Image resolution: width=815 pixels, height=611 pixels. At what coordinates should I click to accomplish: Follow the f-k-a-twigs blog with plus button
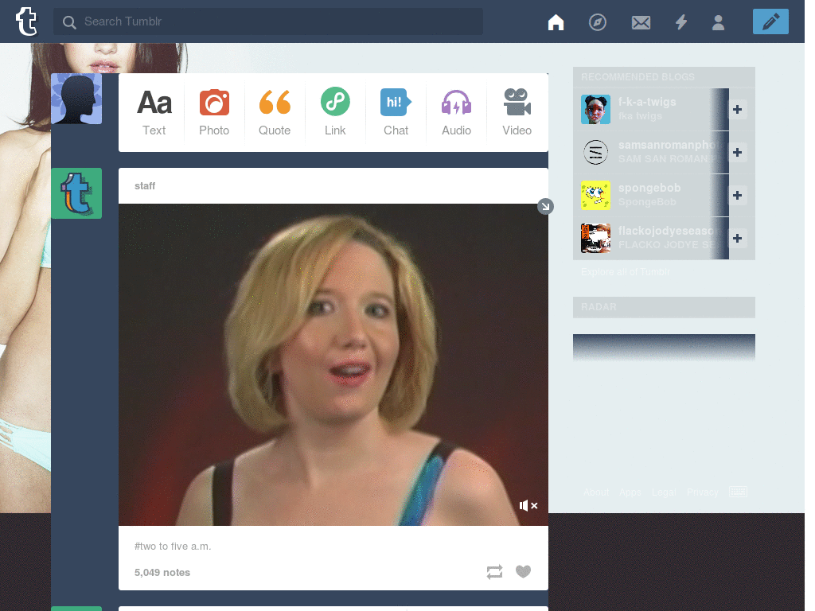click(x=738, y=110)
